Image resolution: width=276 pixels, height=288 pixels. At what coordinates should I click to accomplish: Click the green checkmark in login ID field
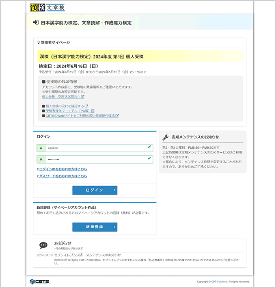pos(149,147)
